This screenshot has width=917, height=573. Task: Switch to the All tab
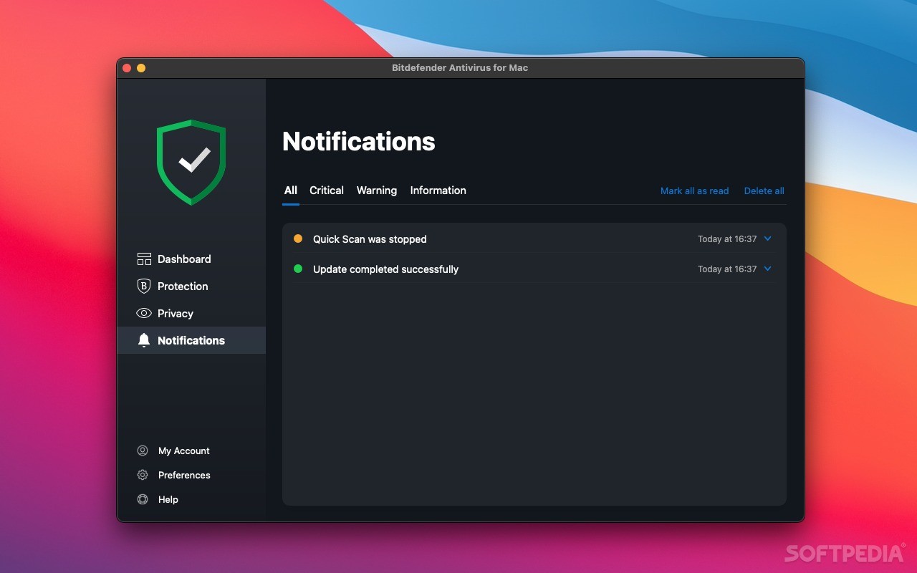[x=290, y=191]
